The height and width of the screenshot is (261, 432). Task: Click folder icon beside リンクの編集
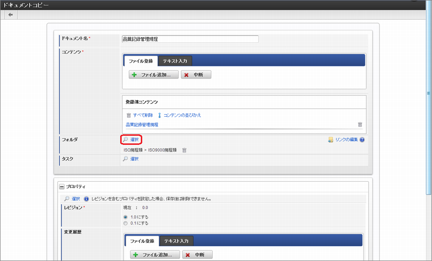330,140
